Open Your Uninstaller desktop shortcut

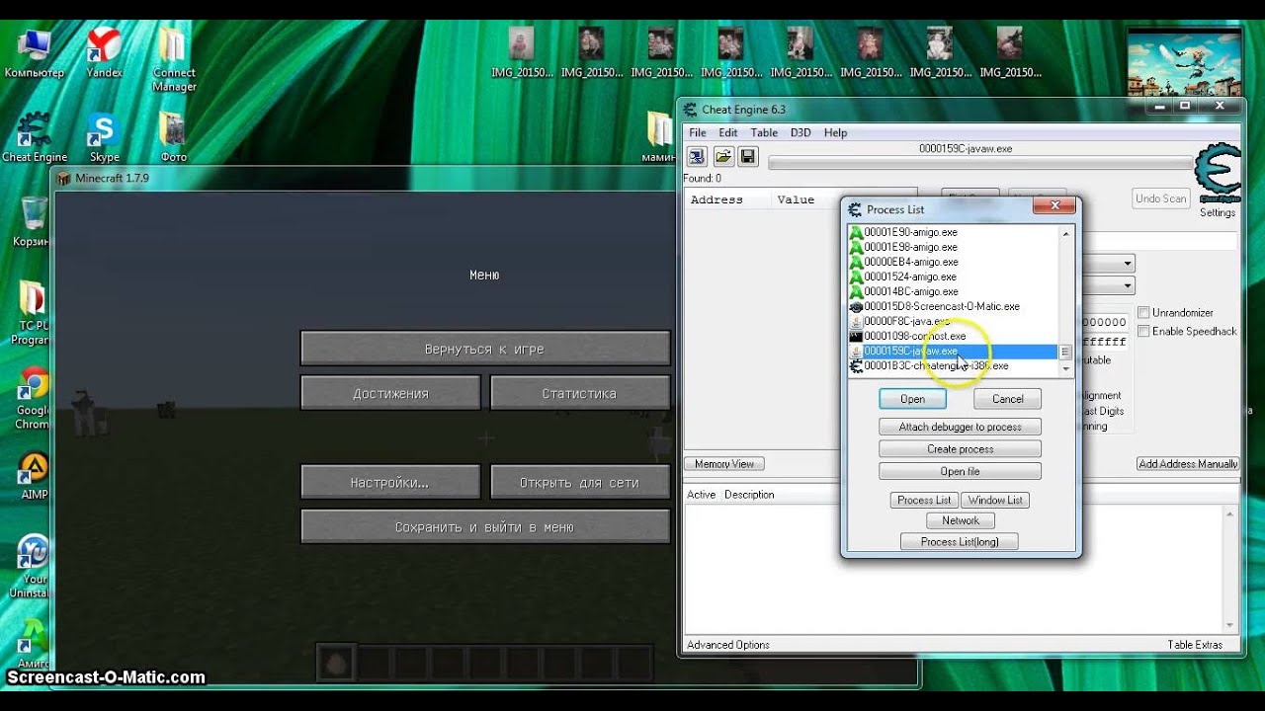pos(34,566)
